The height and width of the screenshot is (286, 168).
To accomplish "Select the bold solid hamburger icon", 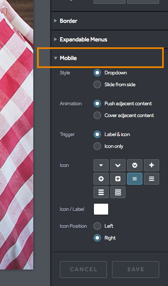I will tap(101, 192).
